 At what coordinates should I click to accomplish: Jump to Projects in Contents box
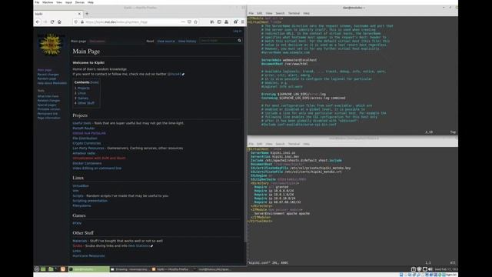coord(84,88)
